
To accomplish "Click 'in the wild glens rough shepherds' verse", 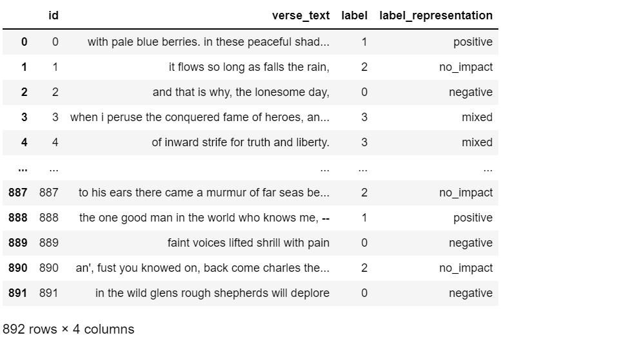I will click(x=212, y=293).
